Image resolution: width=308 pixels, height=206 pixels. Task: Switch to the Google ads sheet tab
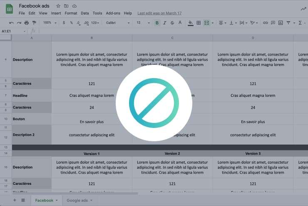point(79,200)
